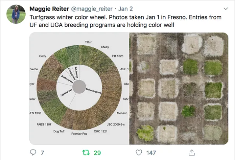The width and height of the screenshot is (235, 160).
Task: Open the turfgrass color wheel image
Action: click(x=79, y=88)
